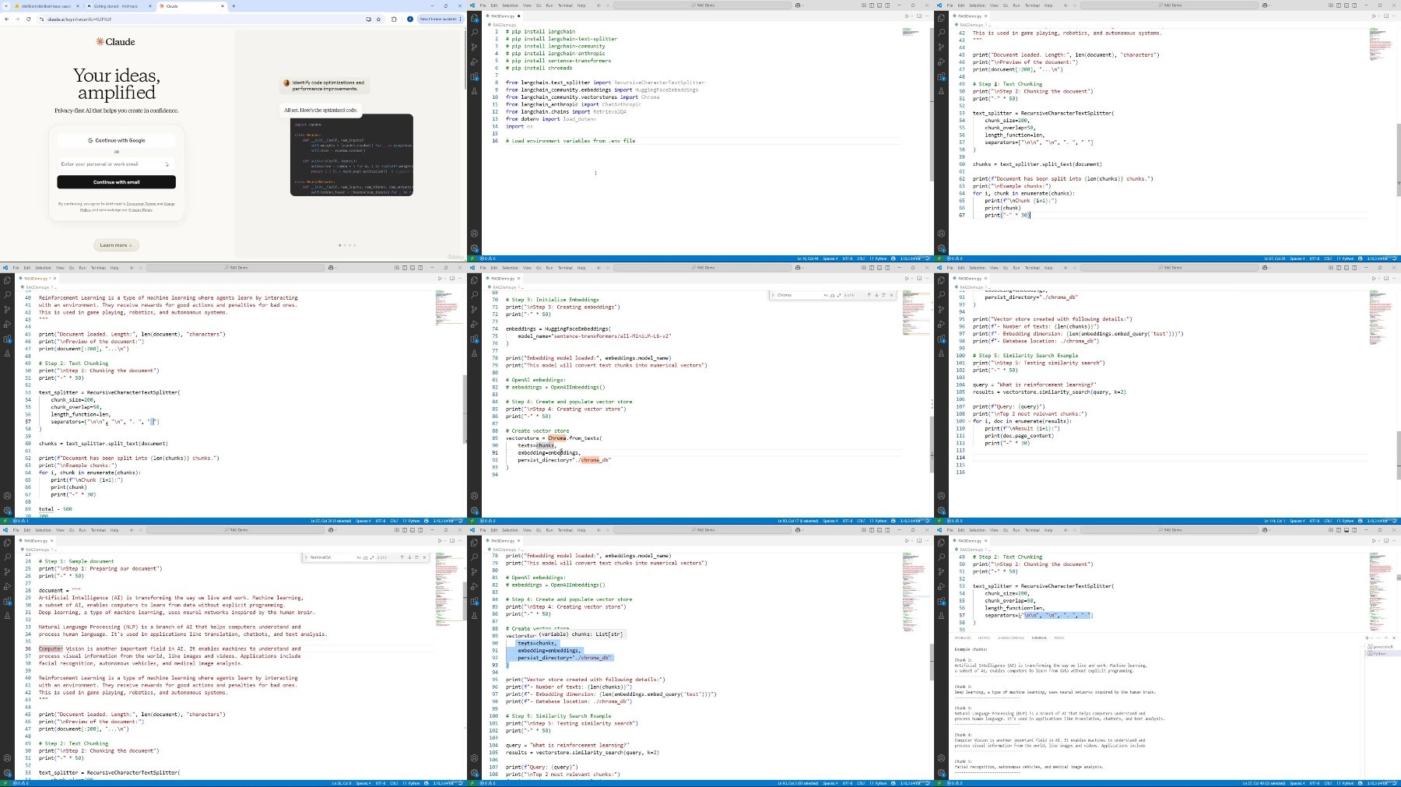Screen dimensions: 1401x787
Task: Toggle regex option in RetrievalQA find widget
Action: [x=372, y=557]
